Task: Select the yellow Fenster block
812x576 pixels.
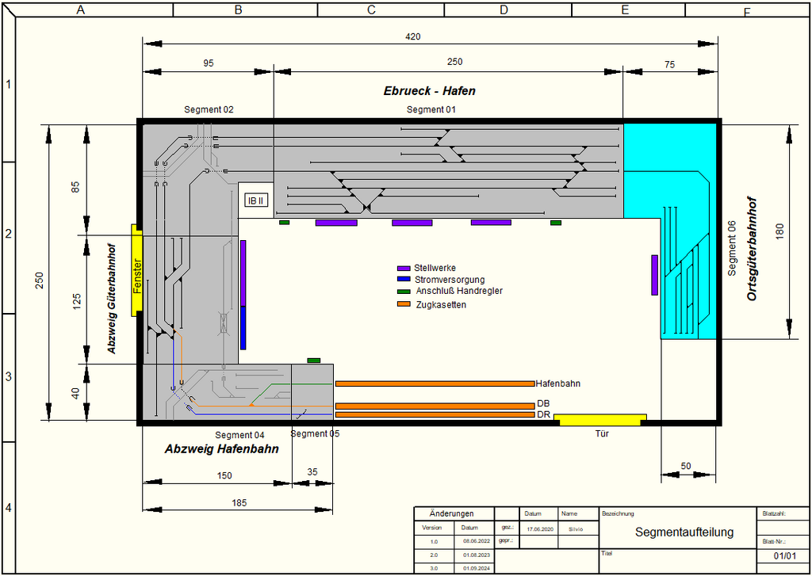Action: coord(136,269)
